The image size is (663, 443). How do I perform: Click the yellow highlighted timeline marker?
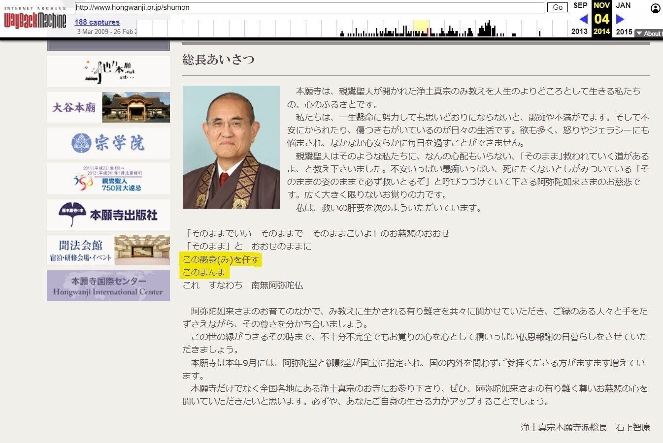click(421, 28)
